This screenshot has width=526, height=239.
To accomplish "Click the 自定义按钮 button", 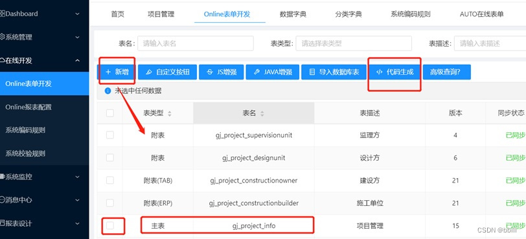I will pos(167,72).
